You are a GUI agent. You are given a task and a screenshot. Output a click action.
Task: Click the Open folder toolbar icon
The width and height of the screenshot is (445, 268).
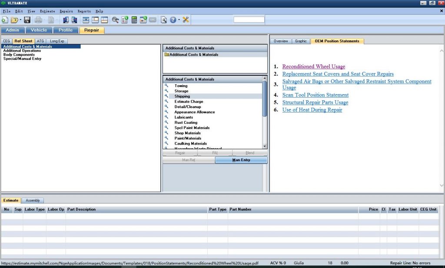click(x=14, y=20)
